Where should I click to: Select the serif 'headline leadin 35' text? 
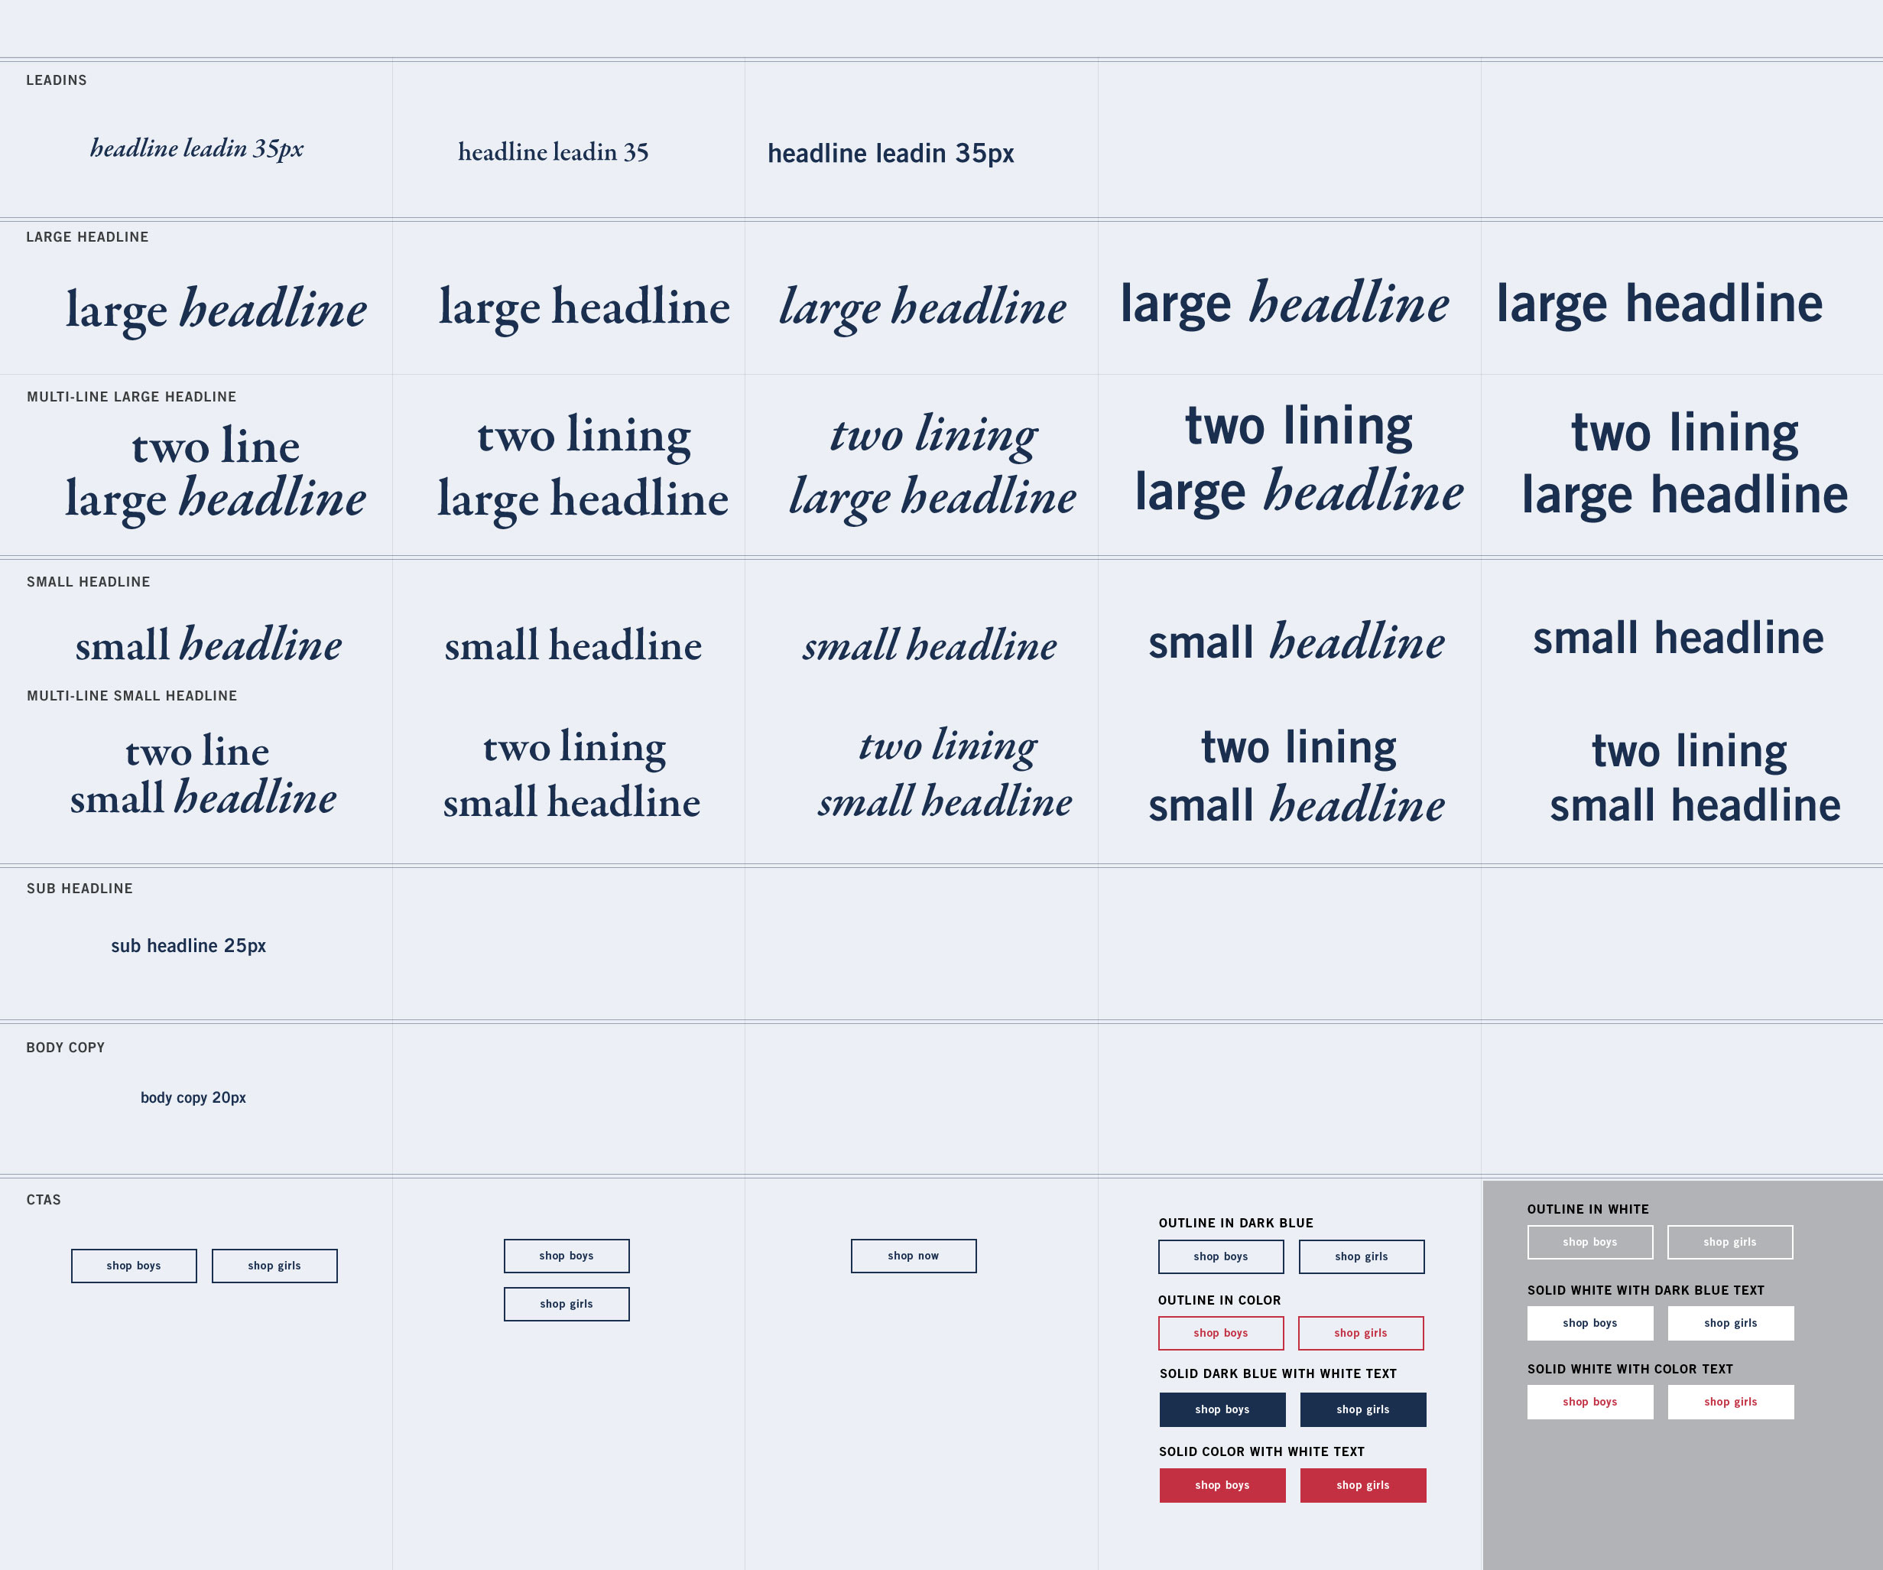pyautogui.click(x=554, y=151)
